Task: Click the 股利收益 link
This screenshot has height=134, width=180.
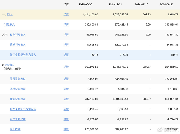Action: coord(15,129)
